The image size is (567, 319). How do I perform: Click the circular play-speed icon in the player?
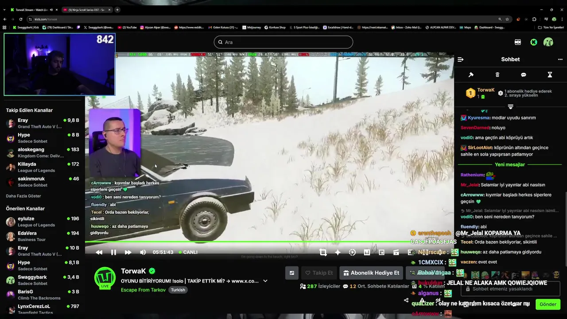pos(352,252)
